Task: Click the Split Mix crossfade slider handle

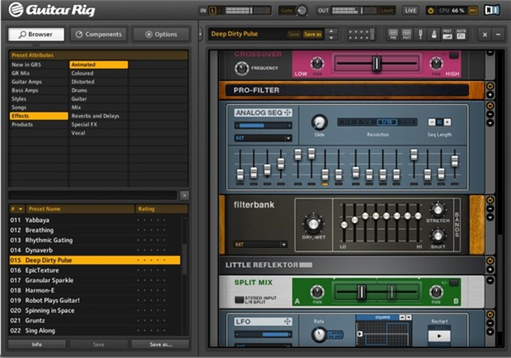Action: (x=361, y=292)
